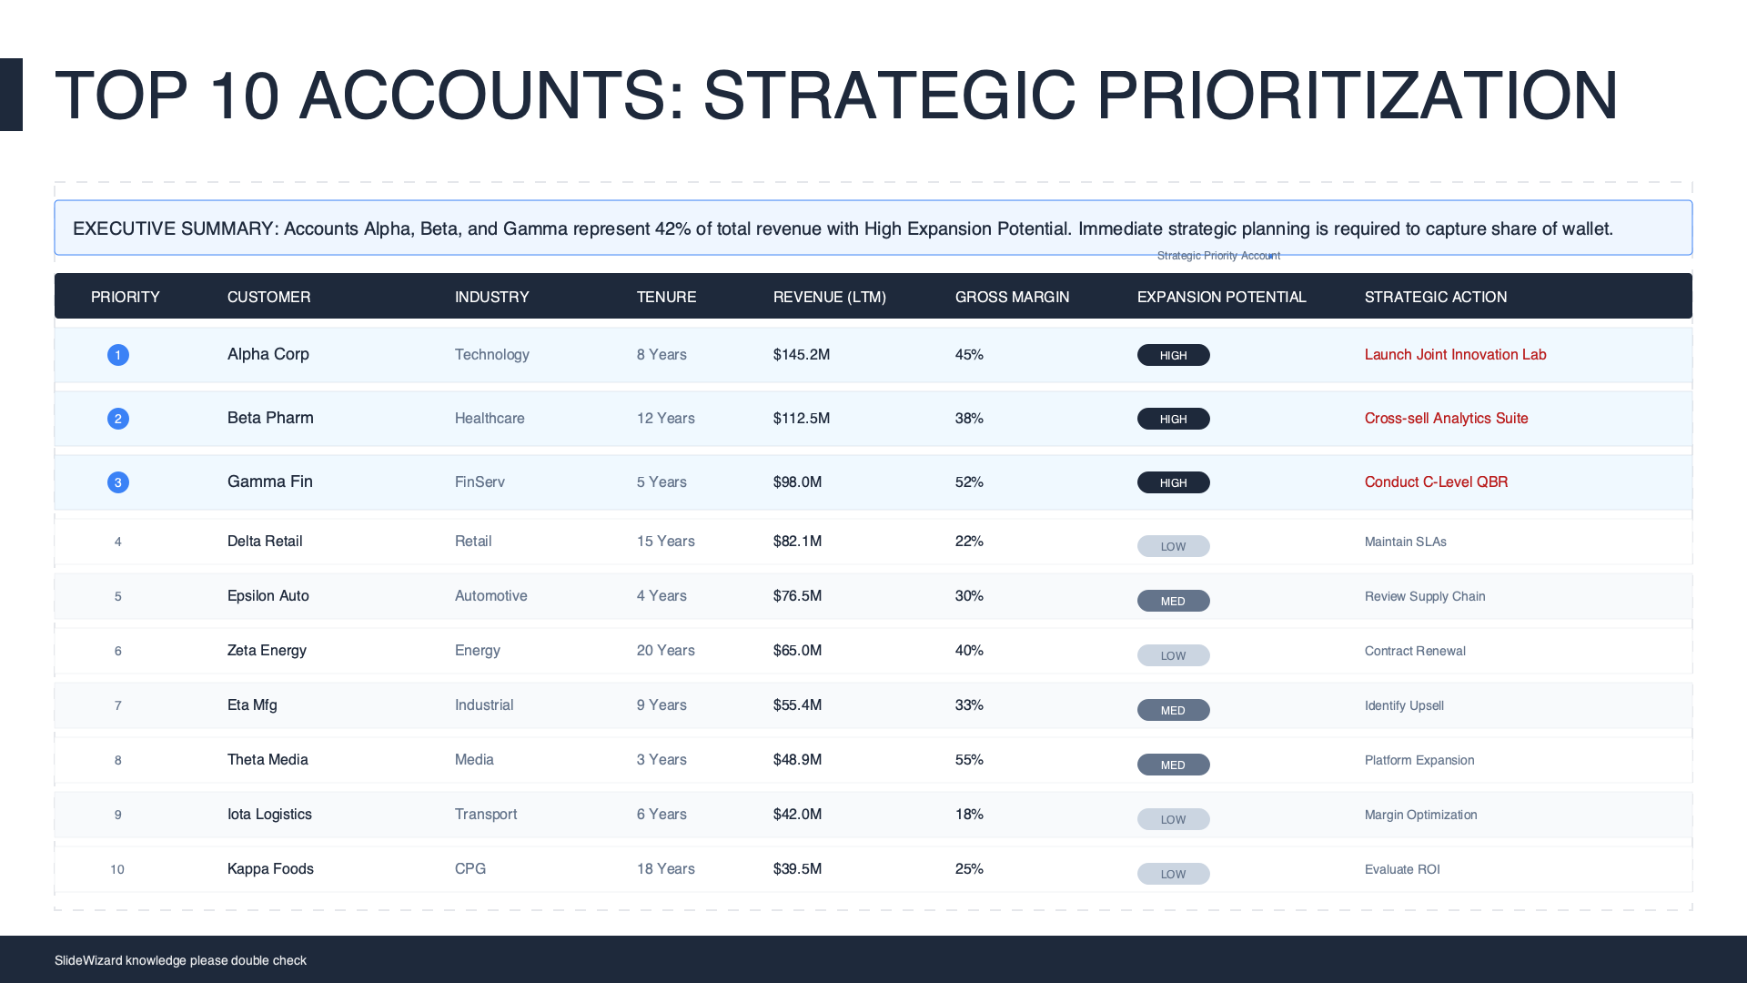Click the blue priority 1 badge
This screenshot has height=983, width=1747.
pyautogui.click(x=118, y=355)
